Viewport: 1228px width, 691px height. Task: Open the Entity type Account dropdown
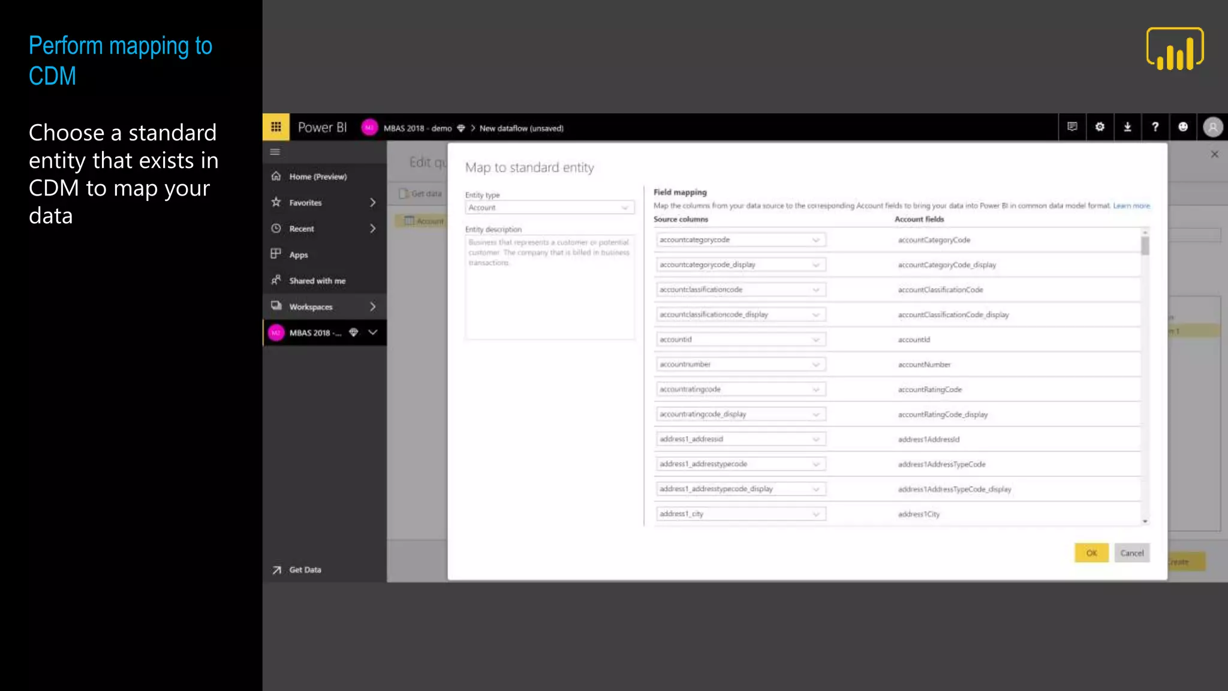(x=549, y=208)
